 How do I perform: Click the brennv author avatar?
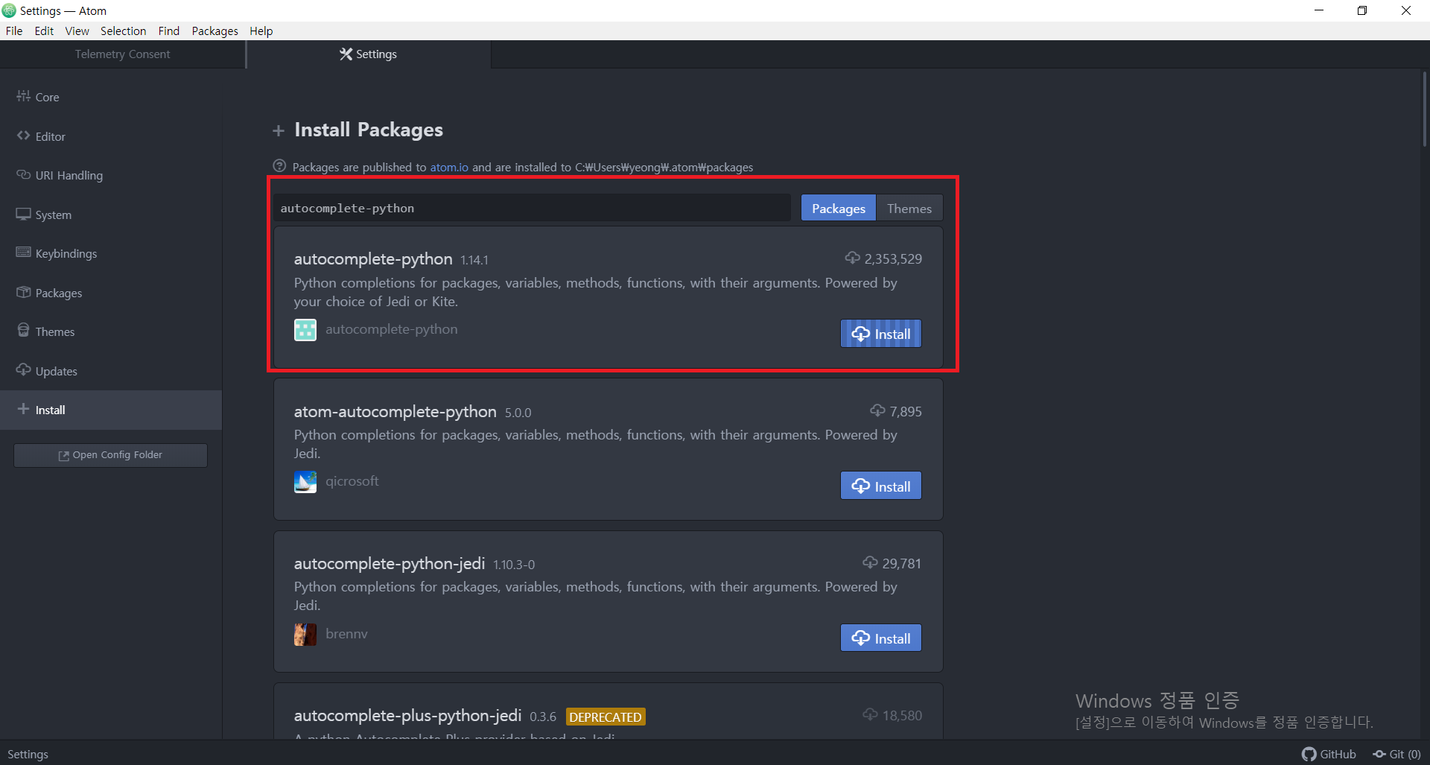305,634
